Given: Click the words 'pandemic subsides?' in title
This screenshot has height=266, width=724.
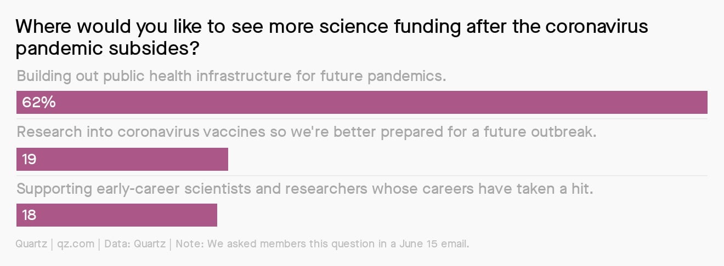Looking at the screenshot, I should (107, 49).
